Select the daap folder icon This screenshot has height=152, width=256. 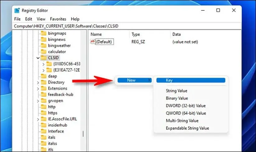click(44, 76)
